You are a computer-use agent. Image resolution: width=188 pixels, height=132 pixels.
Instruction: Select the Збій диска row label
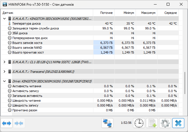click(20, 33)
